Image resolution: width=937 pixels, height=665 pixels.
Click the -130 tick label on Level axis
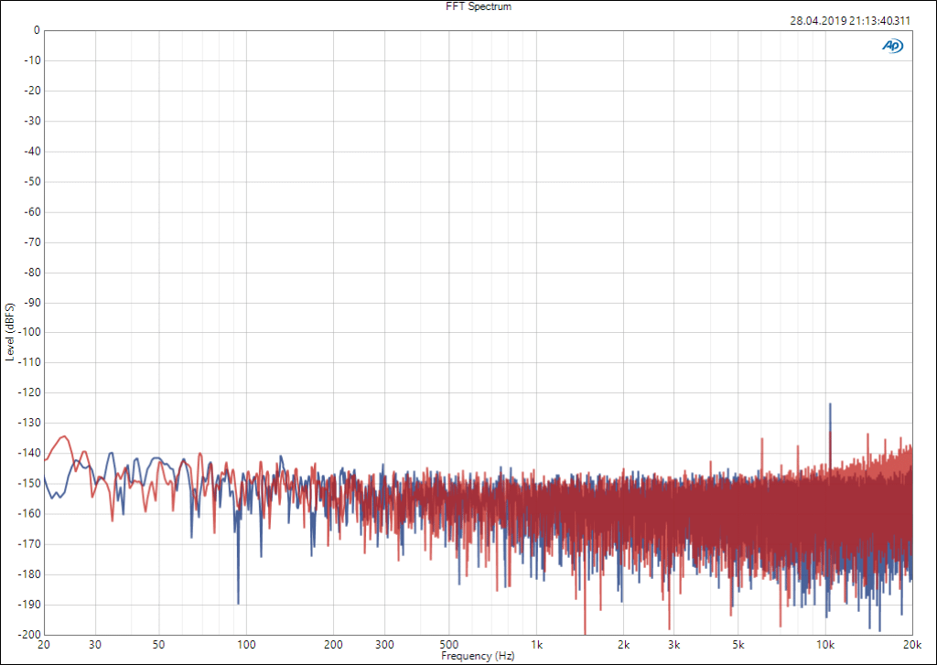pos(28,423)
